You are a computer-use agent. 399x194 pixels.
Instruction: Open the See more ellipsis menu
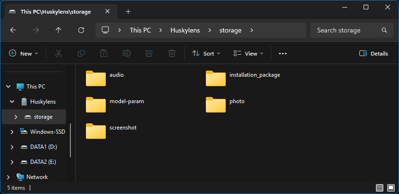pos(283,54)
